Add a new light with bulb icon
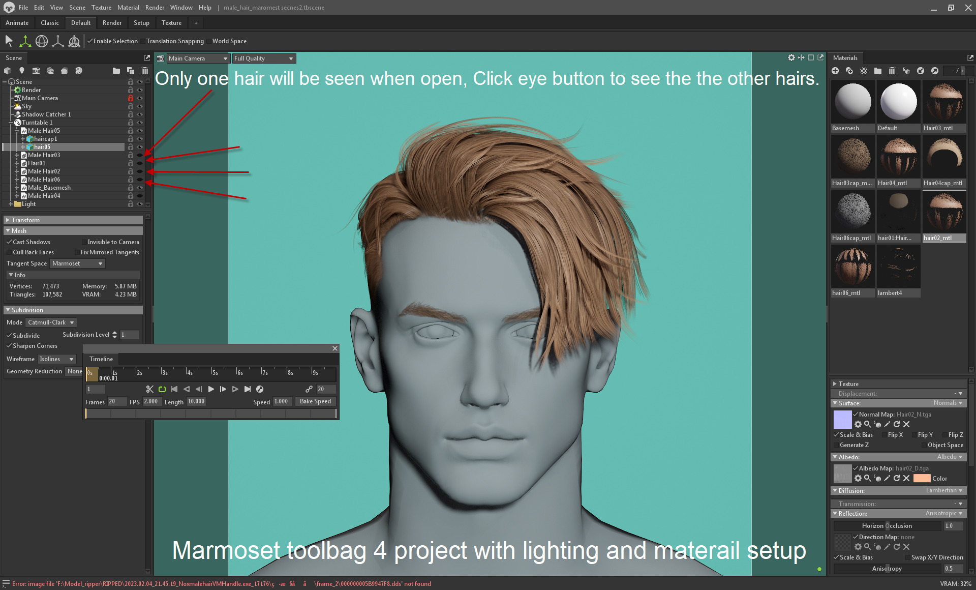 (22, 71)
